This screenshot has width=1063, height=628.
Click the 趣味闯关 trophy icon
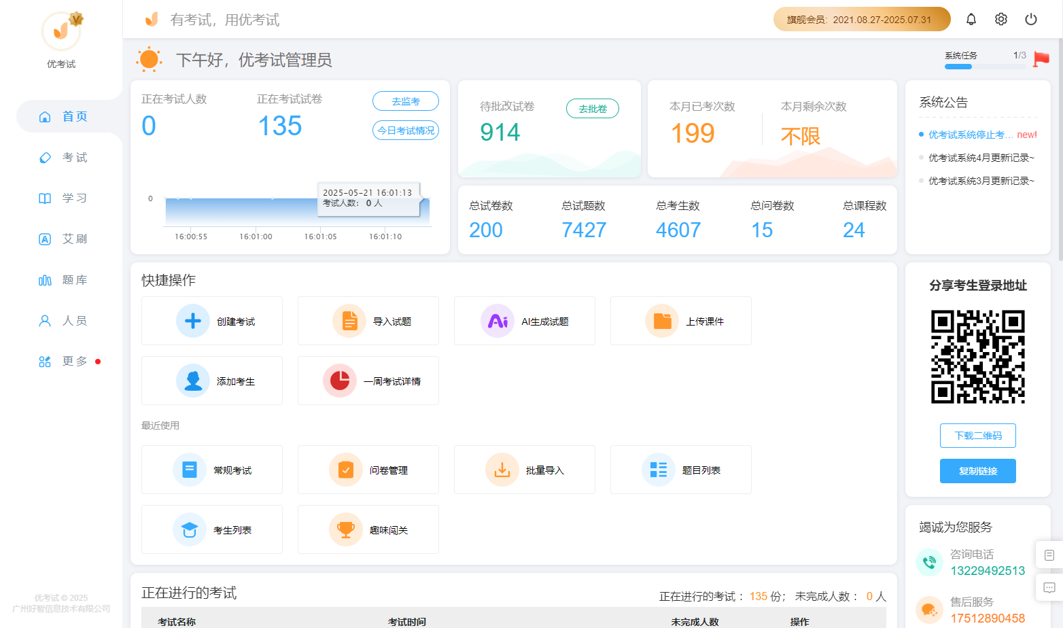coord(346,529)
